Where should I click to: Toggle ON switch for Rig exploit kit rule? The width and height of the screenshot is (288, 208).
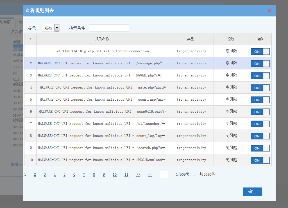click(260, 51)
